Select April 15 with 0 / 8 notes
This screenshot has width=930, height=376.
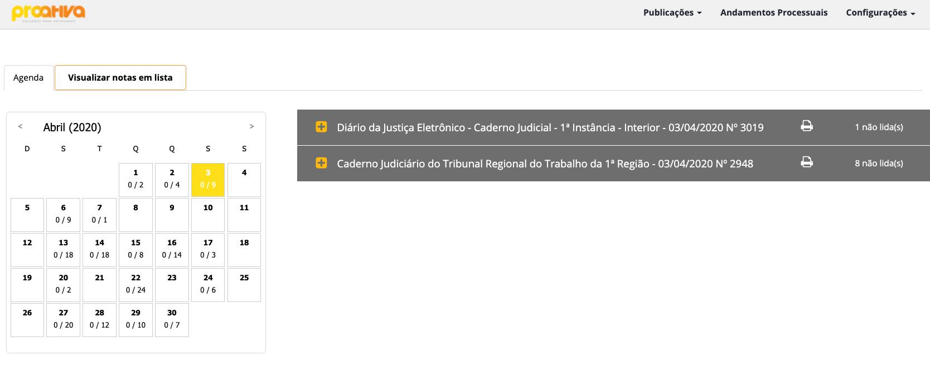pyautogui.click(x=135, y=250)
